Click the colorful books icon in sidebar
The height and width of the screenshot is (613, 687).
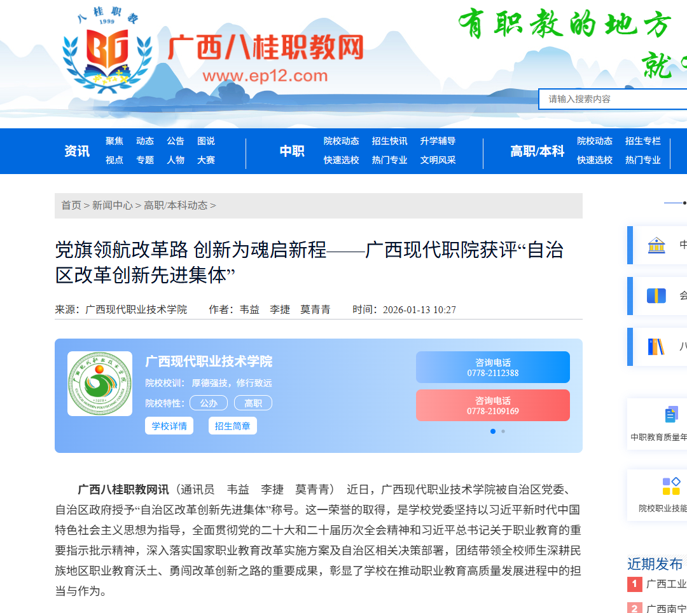coord(656,346)
